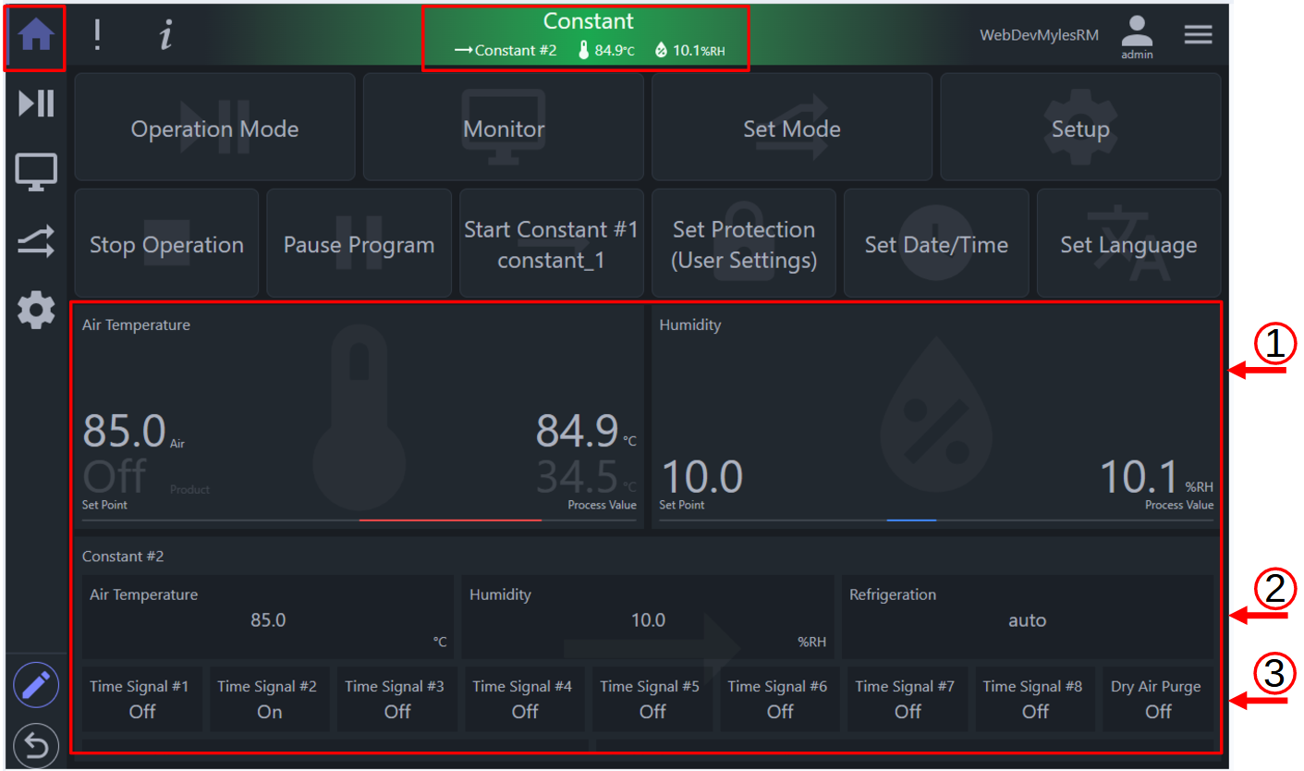Open sidebar Setup gear icon
The width and height of the screenshot is (1304, 771).
point(36,311)
